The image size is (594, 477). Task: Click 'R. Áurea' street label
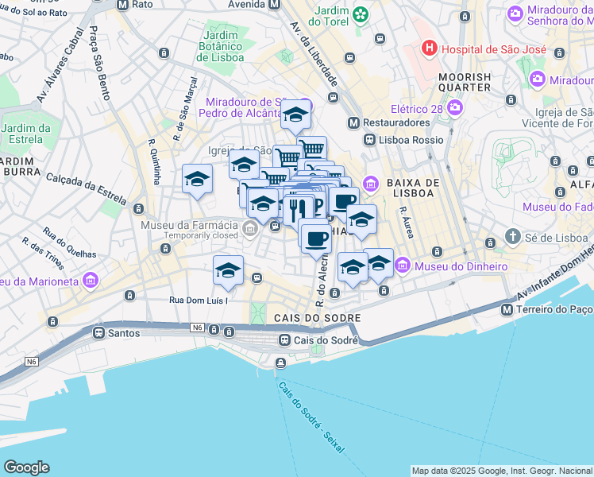[406, 222]
